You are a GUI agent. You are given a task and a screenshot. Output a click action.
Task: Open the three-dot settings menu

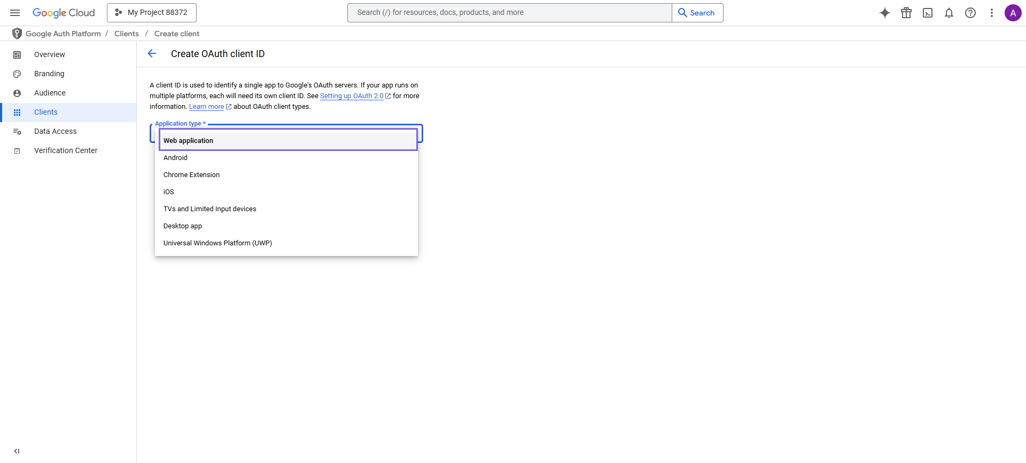(x=992, y=13)
